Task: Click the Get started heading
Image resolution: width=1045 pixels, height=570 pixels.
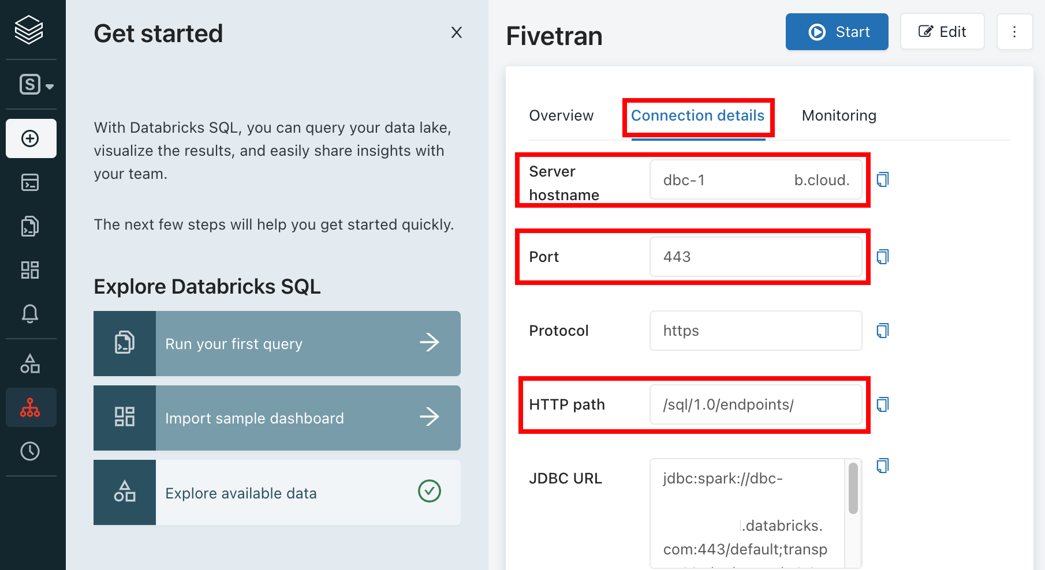Action: (x=158, y=33)
